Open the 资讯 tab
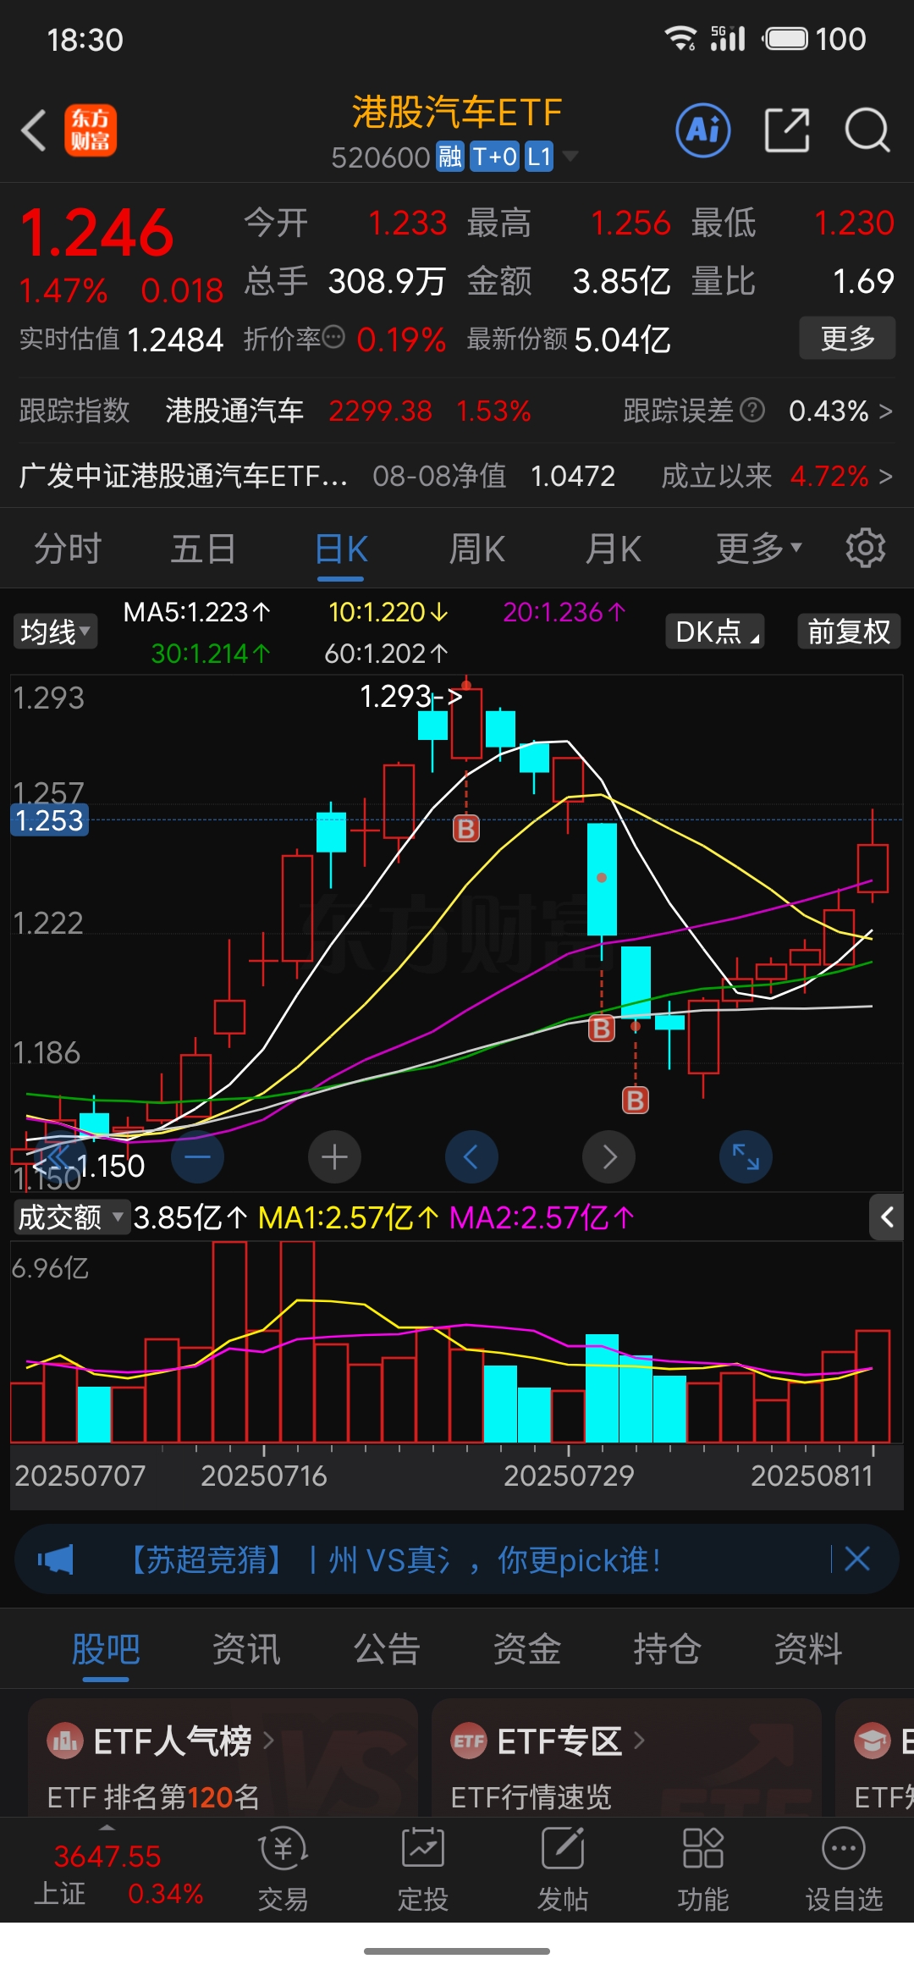Viewport: 914px width, 1981px height. click(x=246, y=1648)
